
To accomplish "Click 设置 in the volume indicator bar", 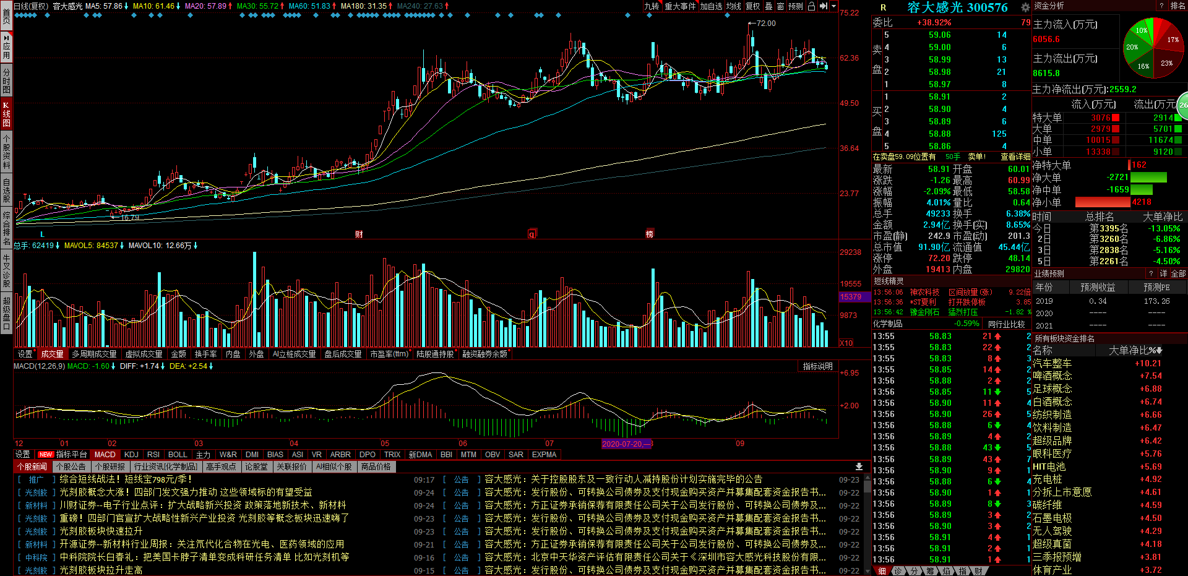I will click(x=25, y=354).
